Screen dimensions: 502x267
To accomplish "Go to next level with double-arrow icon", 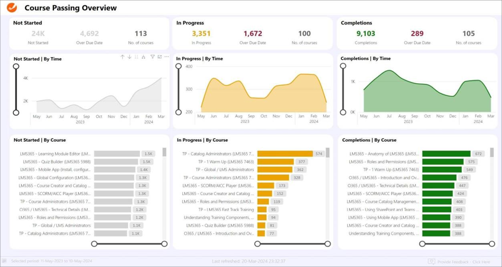I will point(136,57).
